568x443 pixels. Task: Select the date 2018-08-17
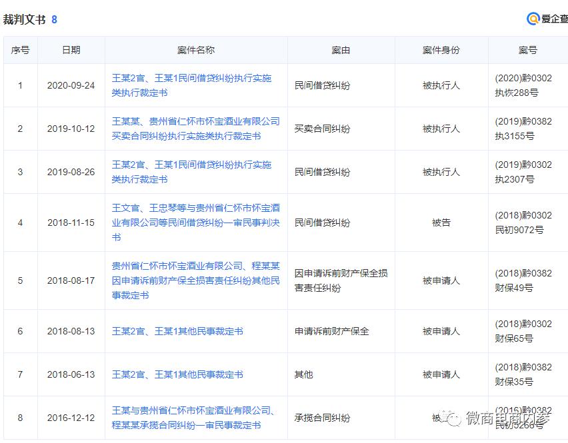point(71,280)
